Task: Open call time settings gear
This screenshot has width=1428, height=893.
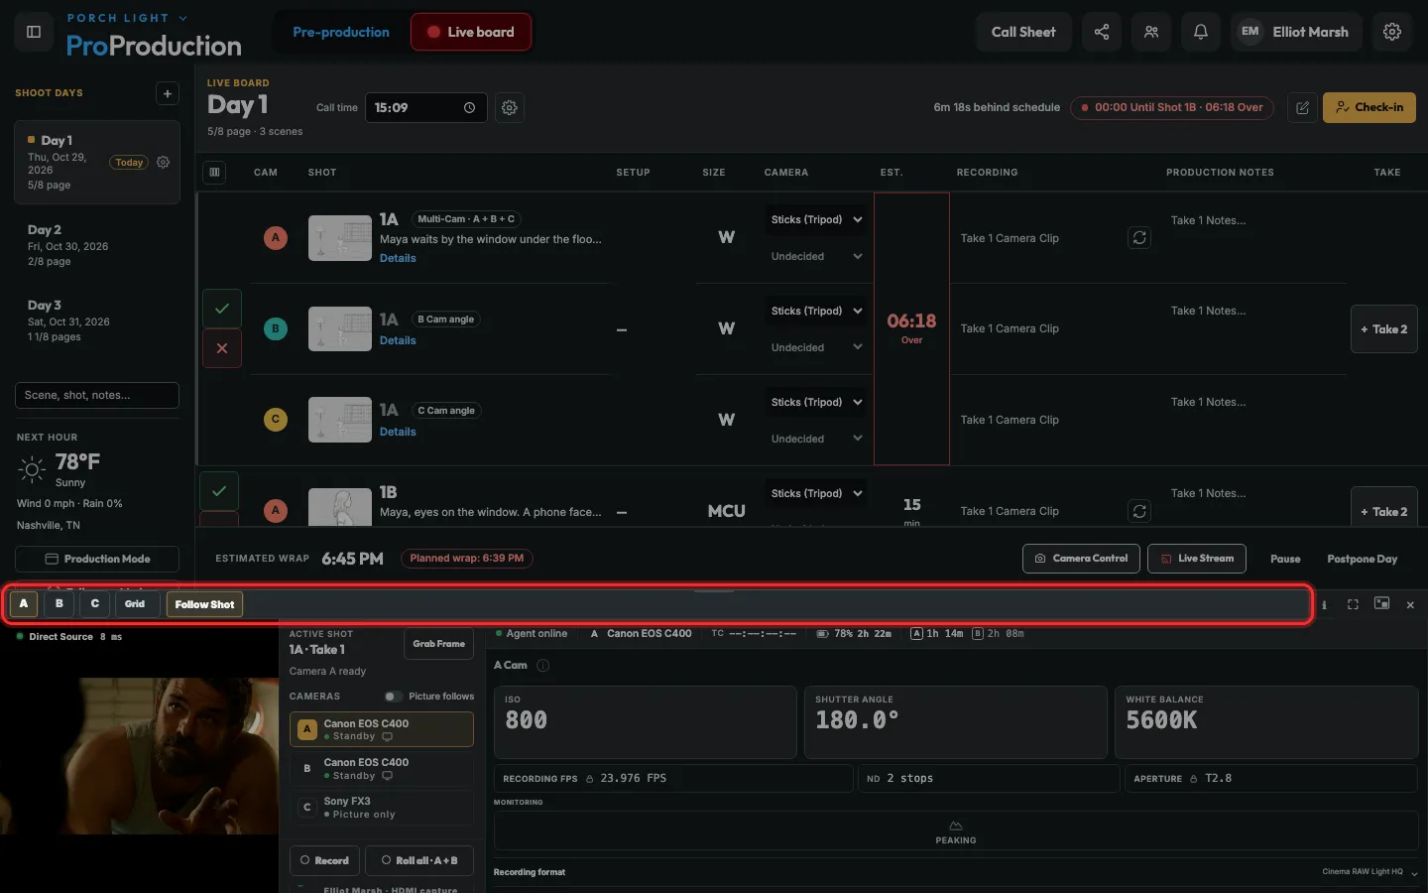Action: click(x=510, y=107)
